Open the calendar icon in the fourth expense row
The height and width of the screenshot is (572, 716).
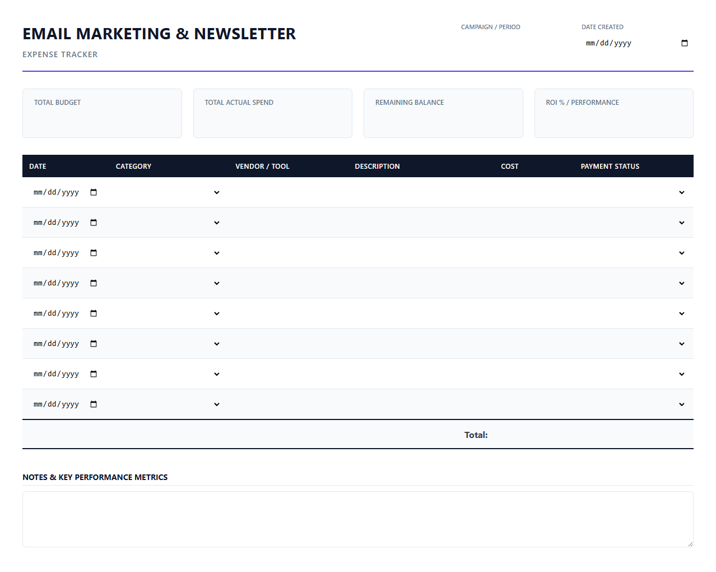[94, 283]
